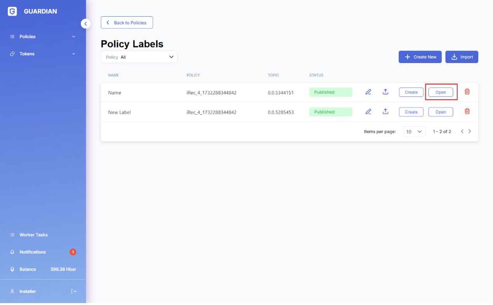Click the export upload icon for Name label

385,92
